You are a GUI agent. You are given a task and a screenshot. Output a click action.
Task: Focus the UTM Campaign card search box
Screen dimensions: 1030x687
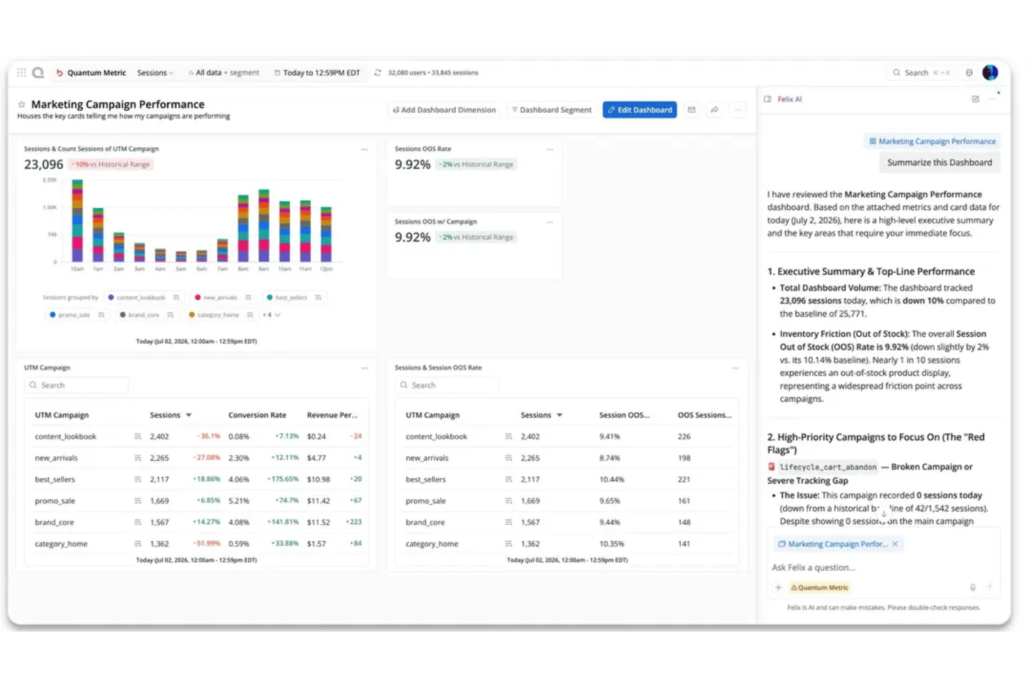pos(77,386)
